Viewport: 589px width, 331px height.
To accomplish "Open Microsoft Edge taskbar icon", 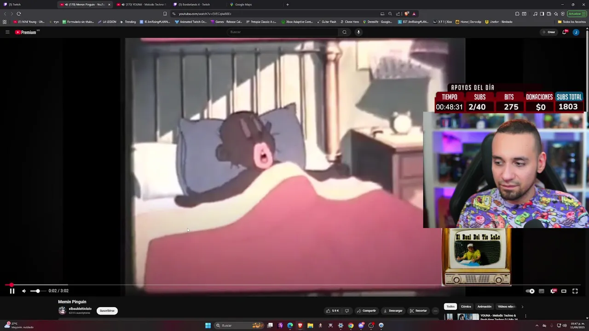I will tap(290, 325).
